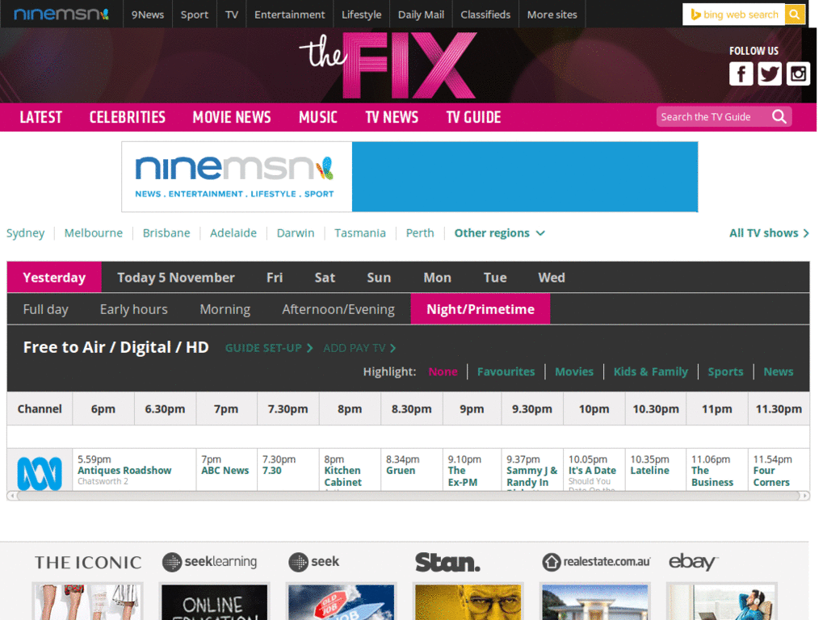This screenshot has width=827, height=620.
Task: Open All TV shows link
Action: click(x=769, y=233)
